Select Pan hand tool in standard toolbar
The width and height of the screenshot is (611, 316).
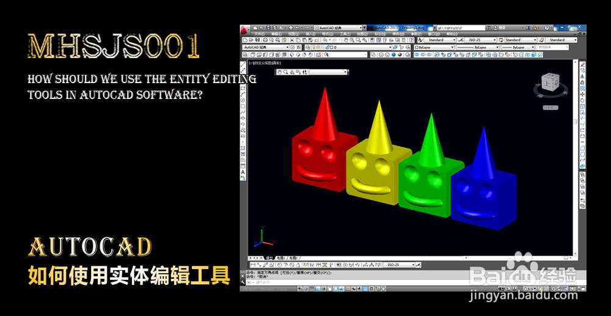(346, 40)
